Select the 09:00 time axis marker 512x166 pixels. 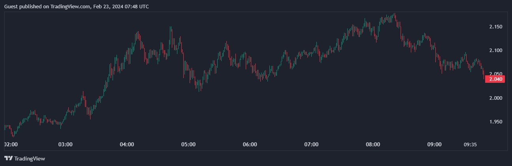click(434, 144)
